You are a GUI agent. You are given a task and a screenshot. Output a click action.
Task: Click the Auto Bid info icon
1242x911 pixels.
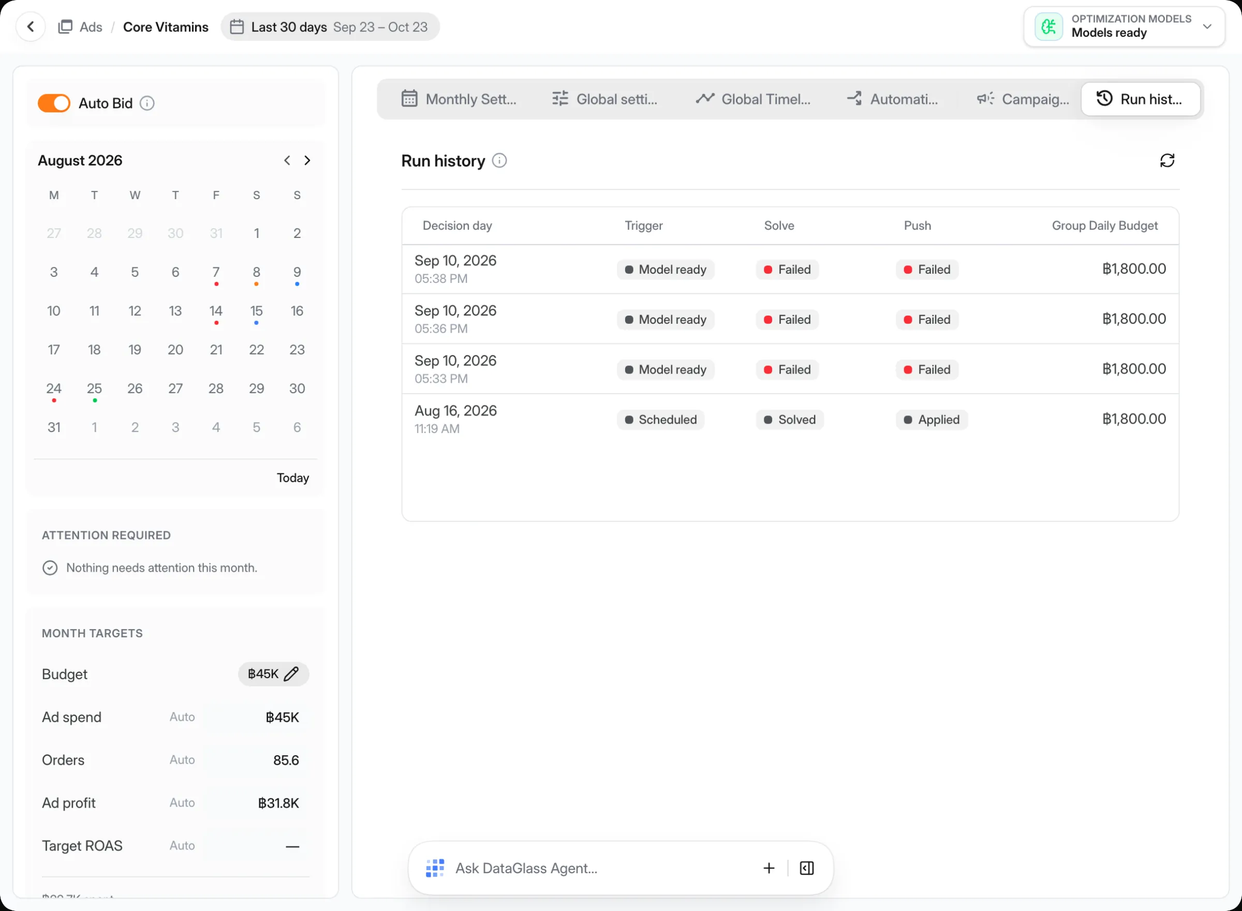pos(146,103)
